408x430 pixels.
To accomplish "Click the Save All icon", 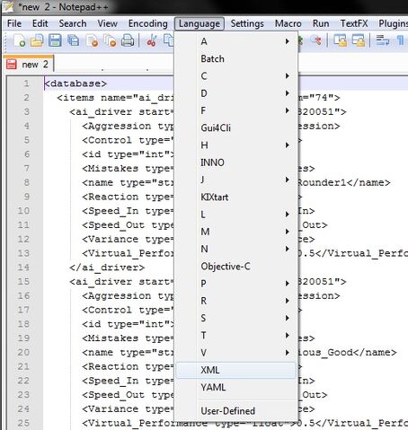I will tap(74, 40).
